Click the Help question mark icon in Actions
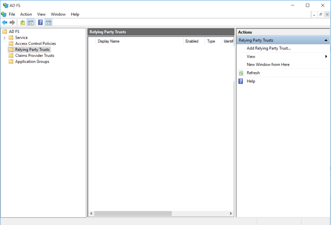The height and width of the screenshot is (225, 331). (x=241, y=81)
